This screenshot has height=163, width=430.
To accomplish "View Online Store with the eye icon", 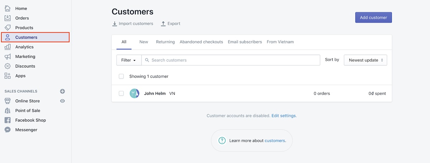I will 62,101.
